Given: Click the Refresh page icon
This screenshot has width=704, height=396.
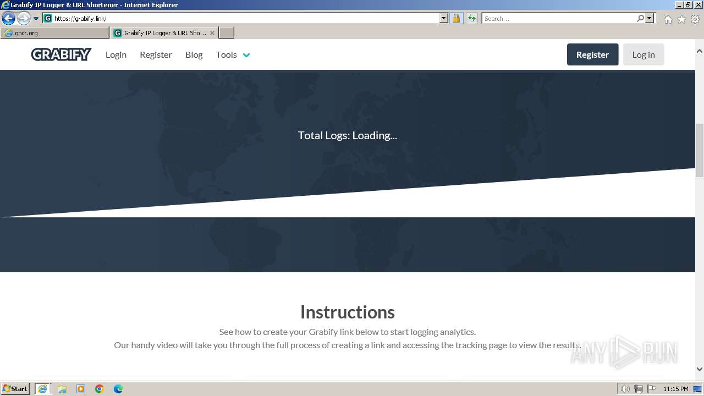Looking at the screenshot, I should click(471, 18).
